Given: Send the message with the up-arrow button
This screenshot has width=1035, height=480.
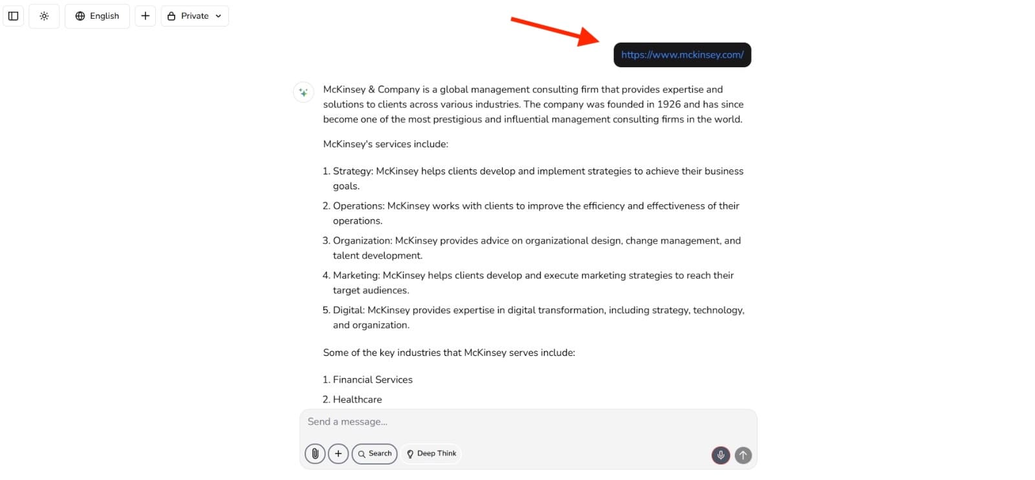Looking at the screenshot, I should [743, 455].
